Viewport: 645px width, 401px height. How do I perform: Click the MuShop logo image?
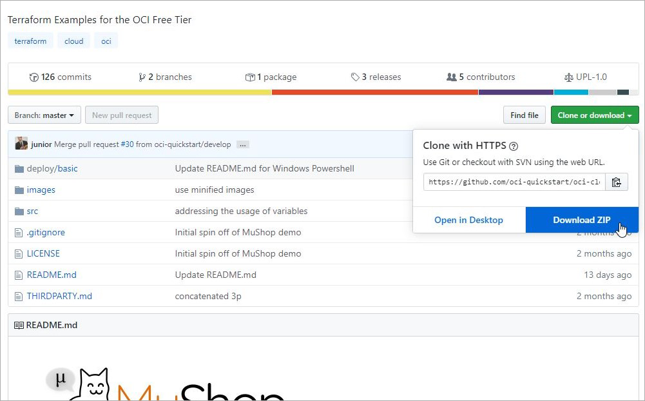[x=164, y=383]
